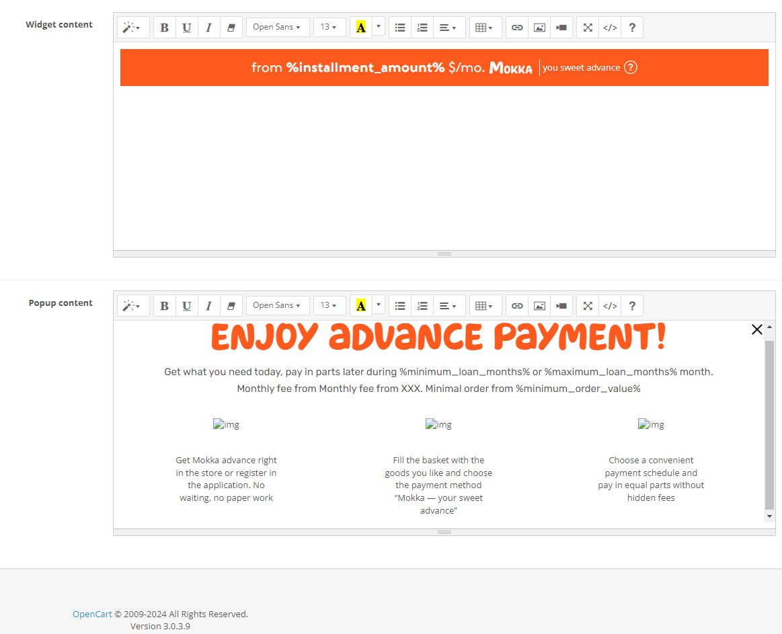Toggle Underline in Widget content toolbar
782x634 pixels.
pos(186,28)
